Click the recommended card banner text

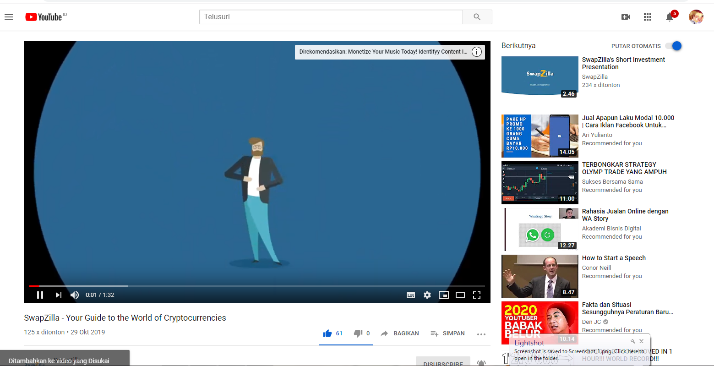click(383, 52)
